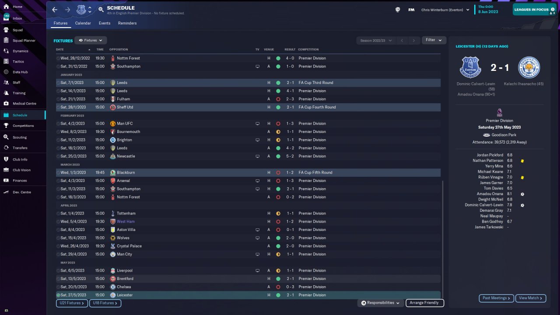Select the circle beside Sat, 1/4/2023

58,213
